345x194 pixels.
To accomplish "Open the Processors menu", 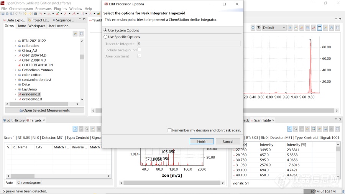I will pyautogui.click(x=43, y=8).
